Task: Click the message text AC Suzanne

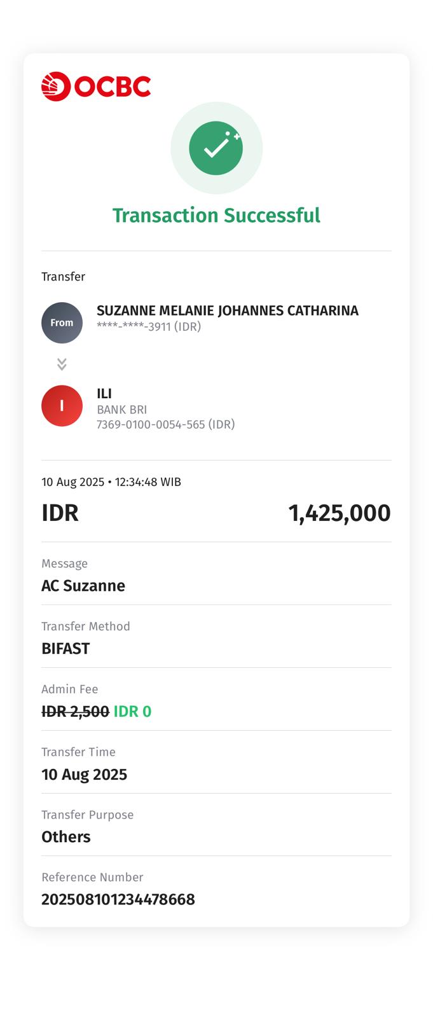Action: click(83, 586)
